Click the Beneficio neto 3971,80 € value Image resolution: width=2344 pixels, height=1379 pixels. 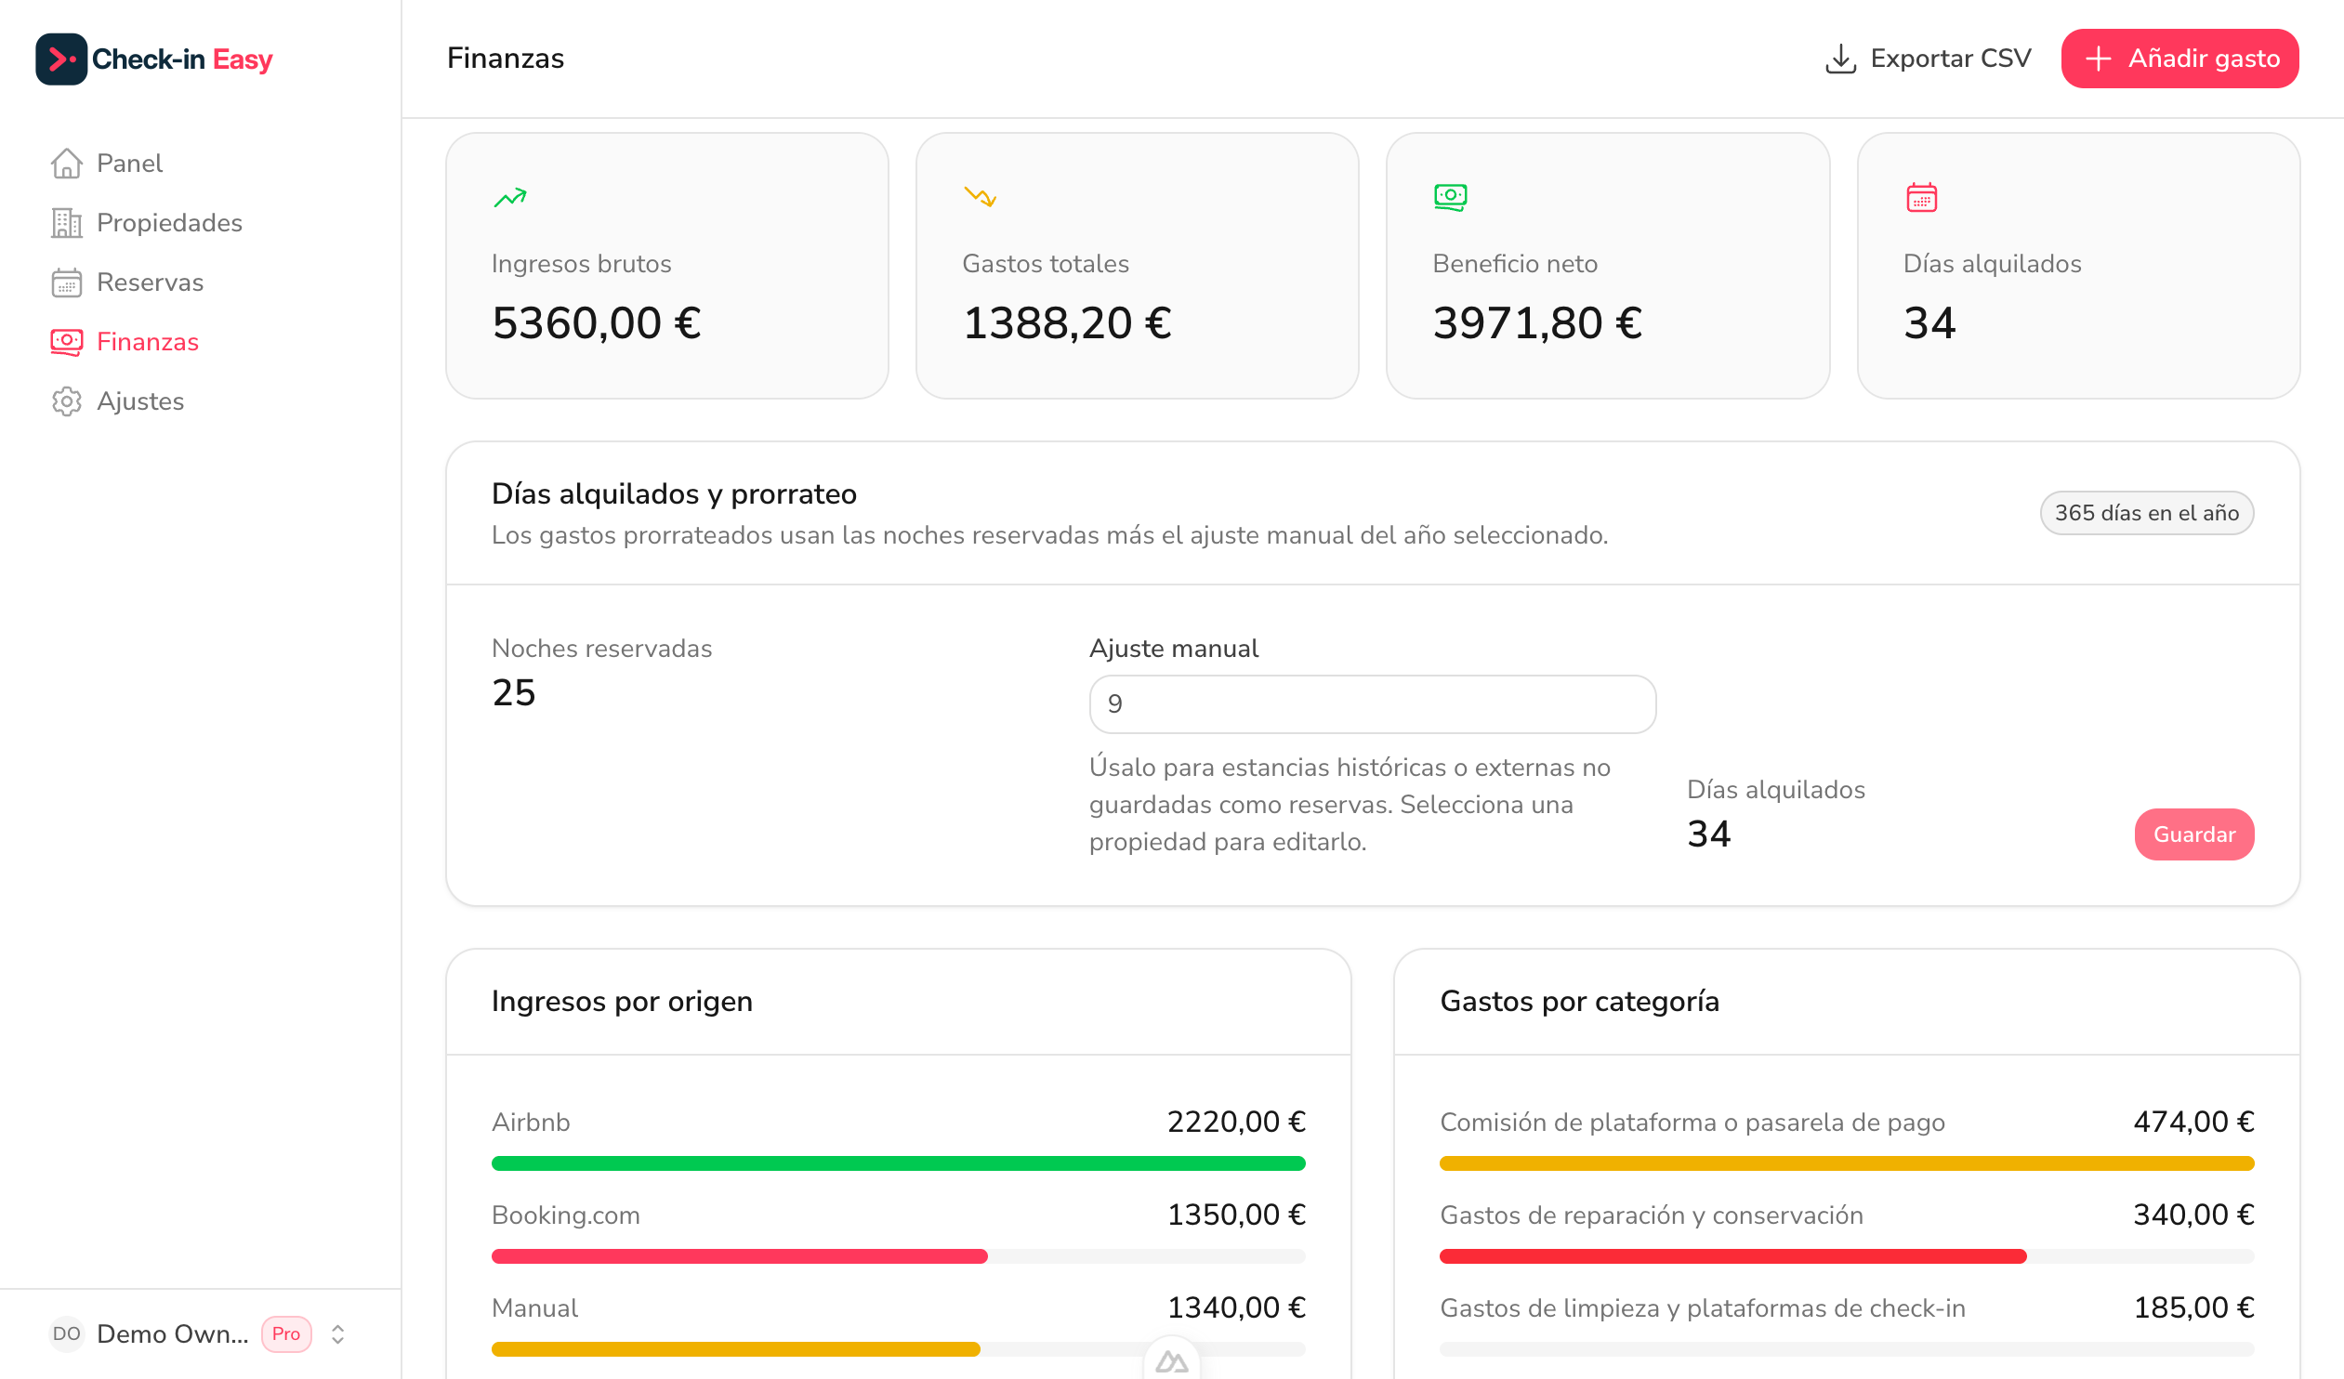1537,322
